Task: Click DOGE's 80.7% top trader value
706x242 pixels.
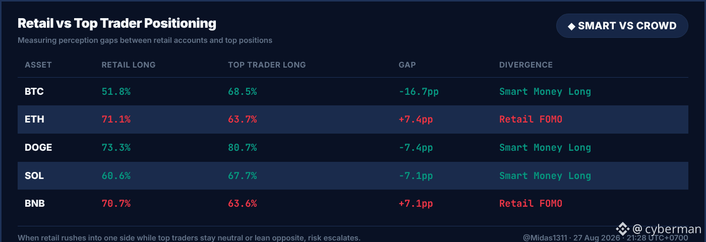Action: (243, 148)
